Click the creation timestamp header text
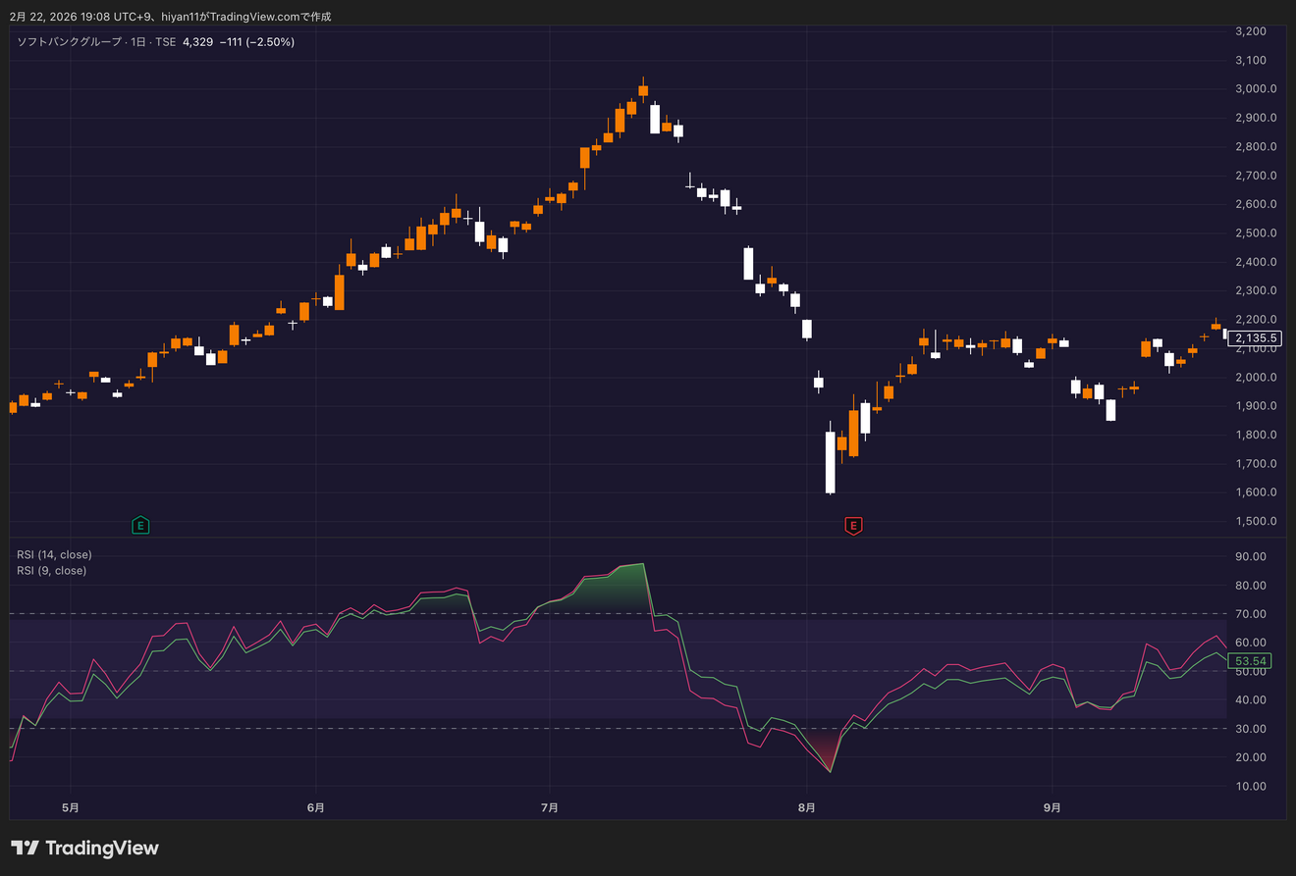Screen dimensions: 1296x876 coord(171,17)
